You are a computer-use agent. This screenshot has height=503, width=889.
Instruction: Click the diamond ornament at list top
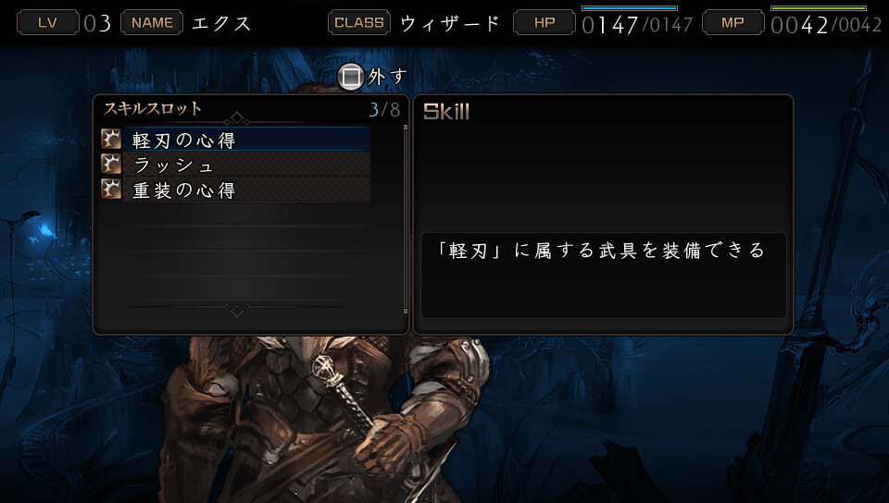237,119
